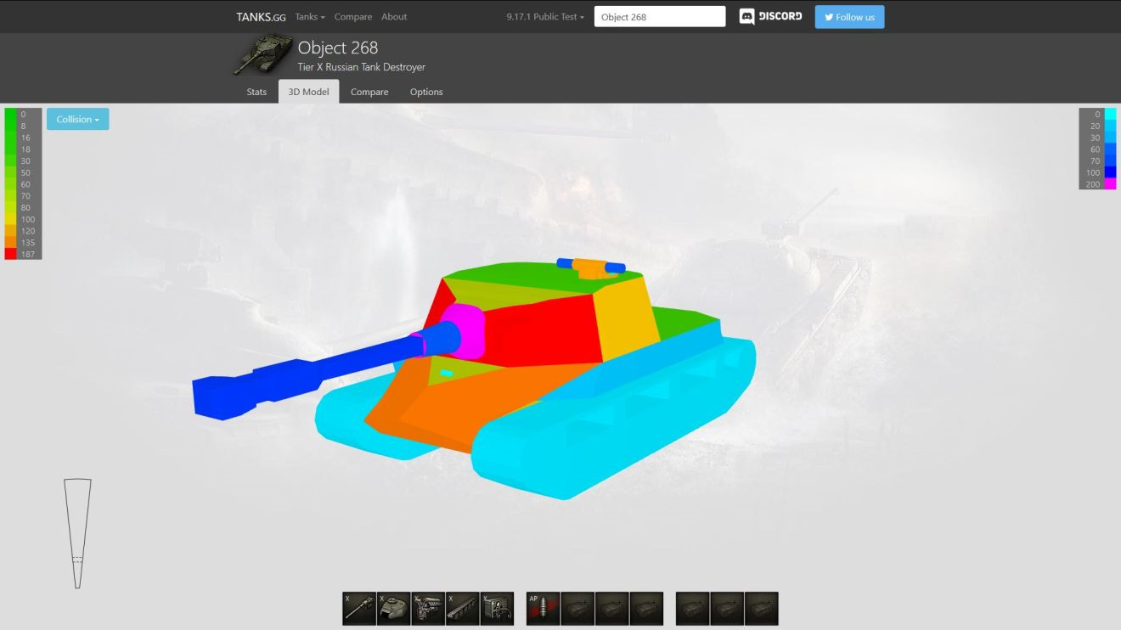Screen dimensions: 1121x630
Task: Click the red 187 armor legend swatch
Action: pyautogui.click(x=10, y=254)
